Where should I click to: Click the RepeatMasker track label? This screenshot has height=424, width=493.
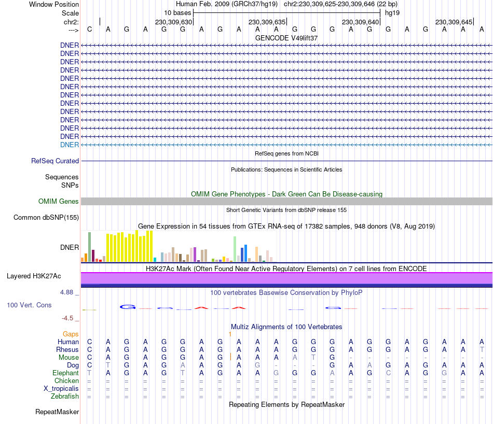pyautogui.click(x=57, y=412)
